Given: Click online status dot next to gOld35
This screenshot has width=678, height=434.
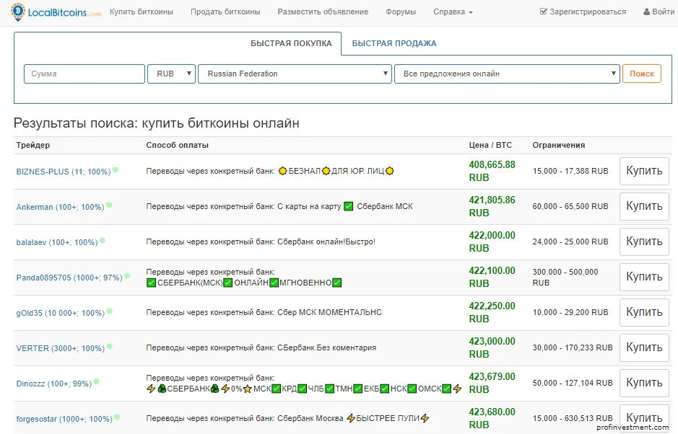Looking at the screenshot, I should coord(110,311).
